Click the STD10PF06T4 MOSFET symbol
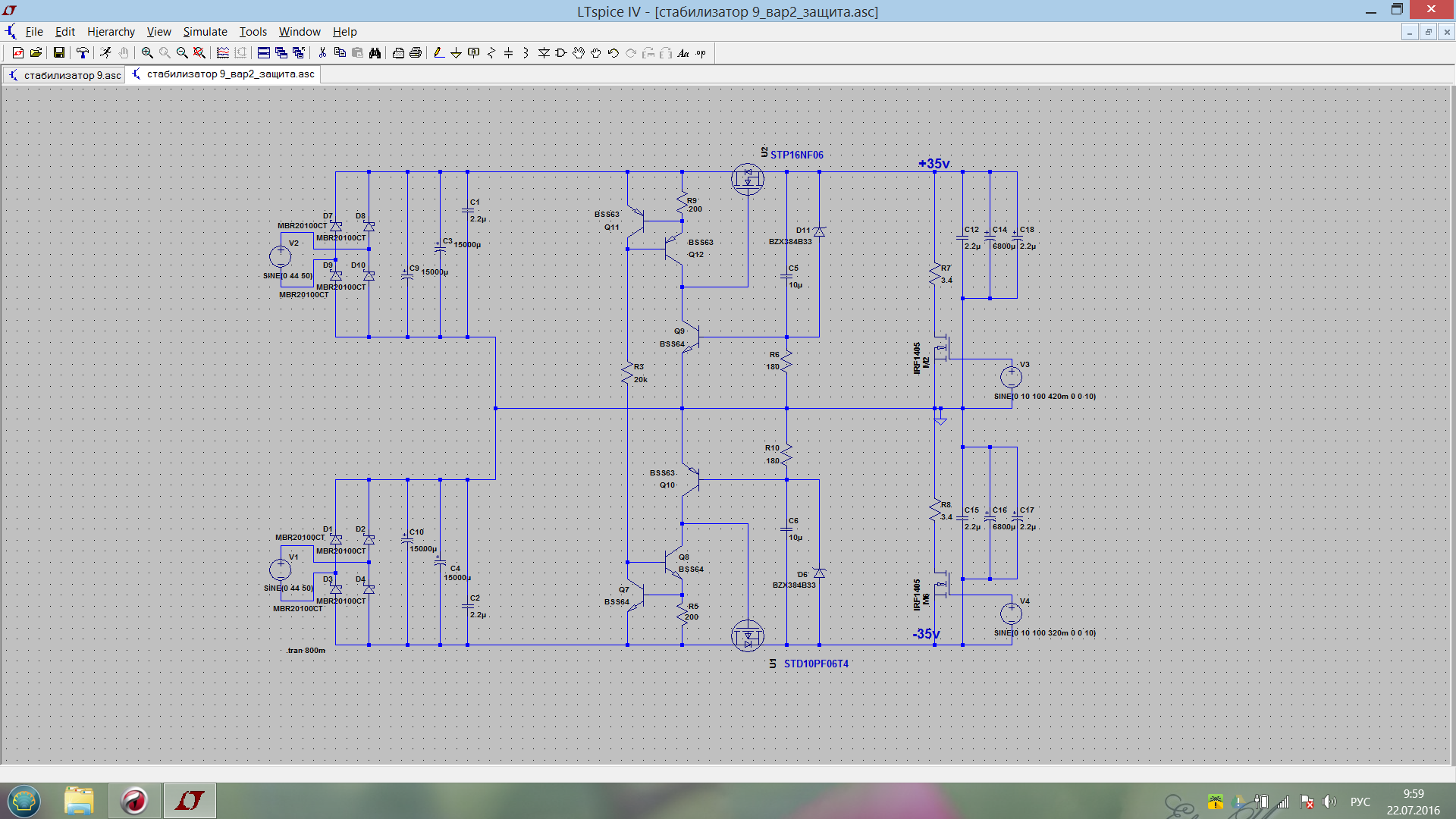Viewport: 1456px width, 819px height. (x=748, y=635)
